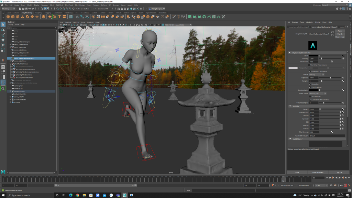Viewport: 352px width, 198px height.
Task: Activate the Rotate tool in the toolbox
Action: [3, 45]
